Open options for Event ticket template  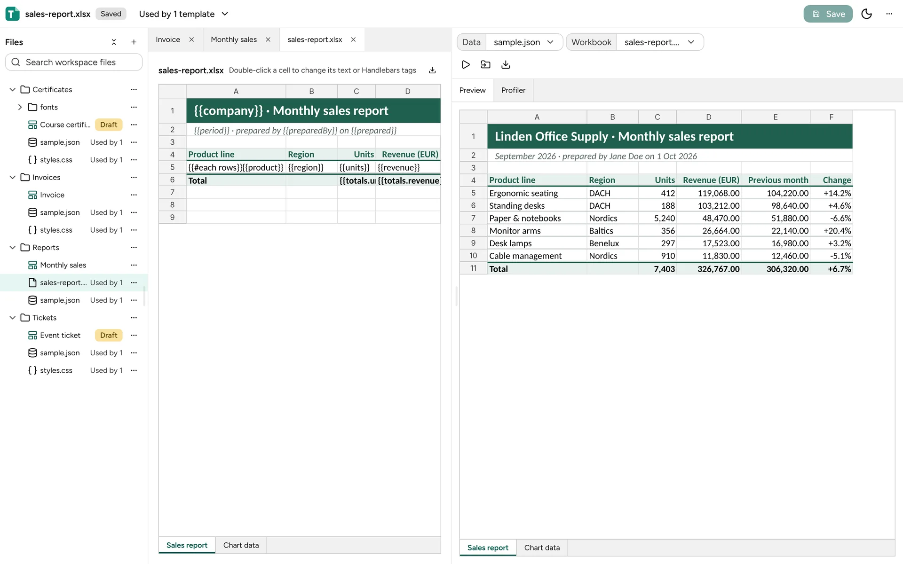click(x=134, y=335)
